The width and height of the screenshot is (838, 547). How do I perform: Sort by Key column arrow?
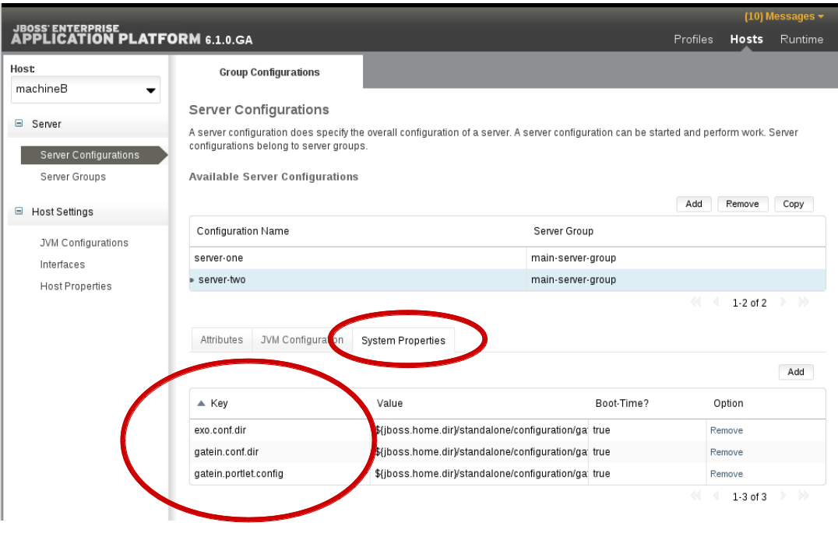click(201, 403)
